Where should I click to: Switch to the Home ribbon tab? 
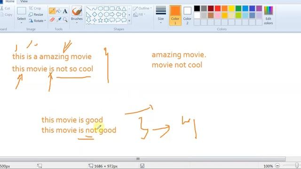point(10,1)
